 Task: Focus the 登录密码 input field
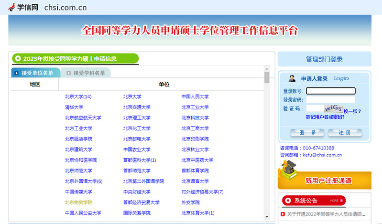(330, 100)
